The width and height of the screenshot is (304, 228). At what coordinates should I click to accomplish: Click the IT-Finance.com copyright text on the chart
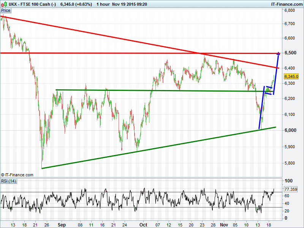[19, 175]
